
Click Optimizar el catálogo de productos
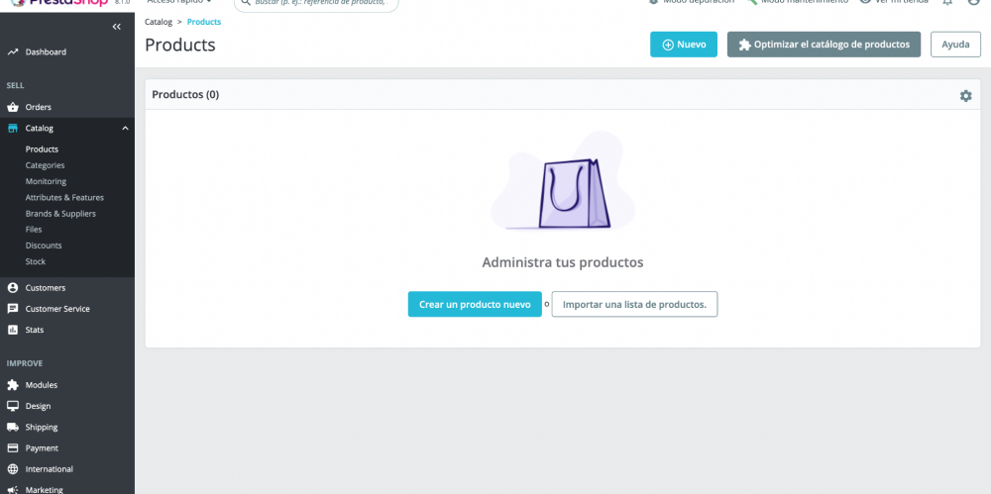click(825, 45)
